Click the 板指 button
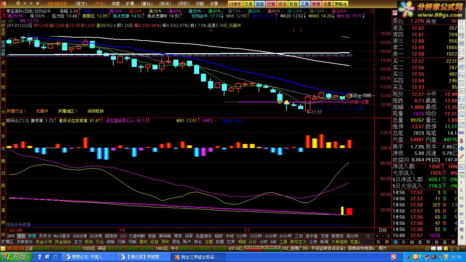 pyautogui.click(x=293, y=4)
